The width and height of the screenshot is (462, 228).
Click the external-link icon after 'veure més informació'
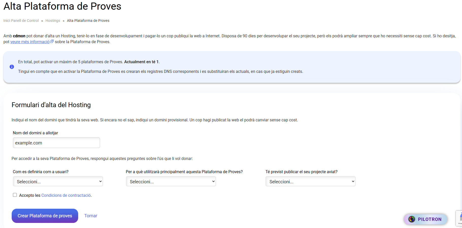[52, 41]
